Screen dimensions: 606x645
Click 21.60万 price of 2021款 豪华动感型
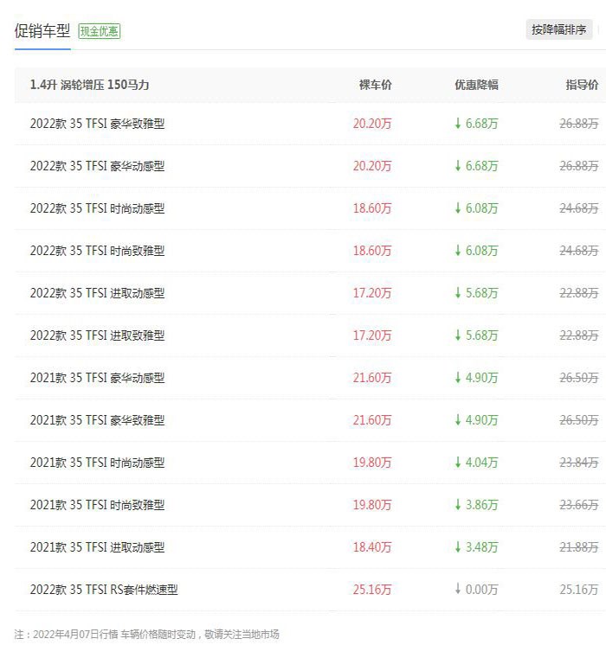pyautogui.click(x=372, y=378)
